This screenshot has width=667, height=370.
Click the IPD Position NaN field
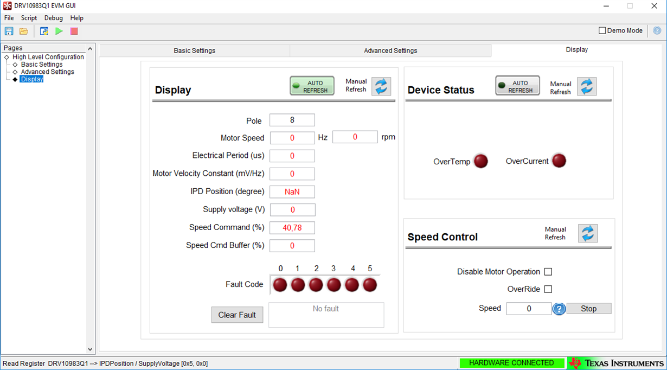pos(292,192)
